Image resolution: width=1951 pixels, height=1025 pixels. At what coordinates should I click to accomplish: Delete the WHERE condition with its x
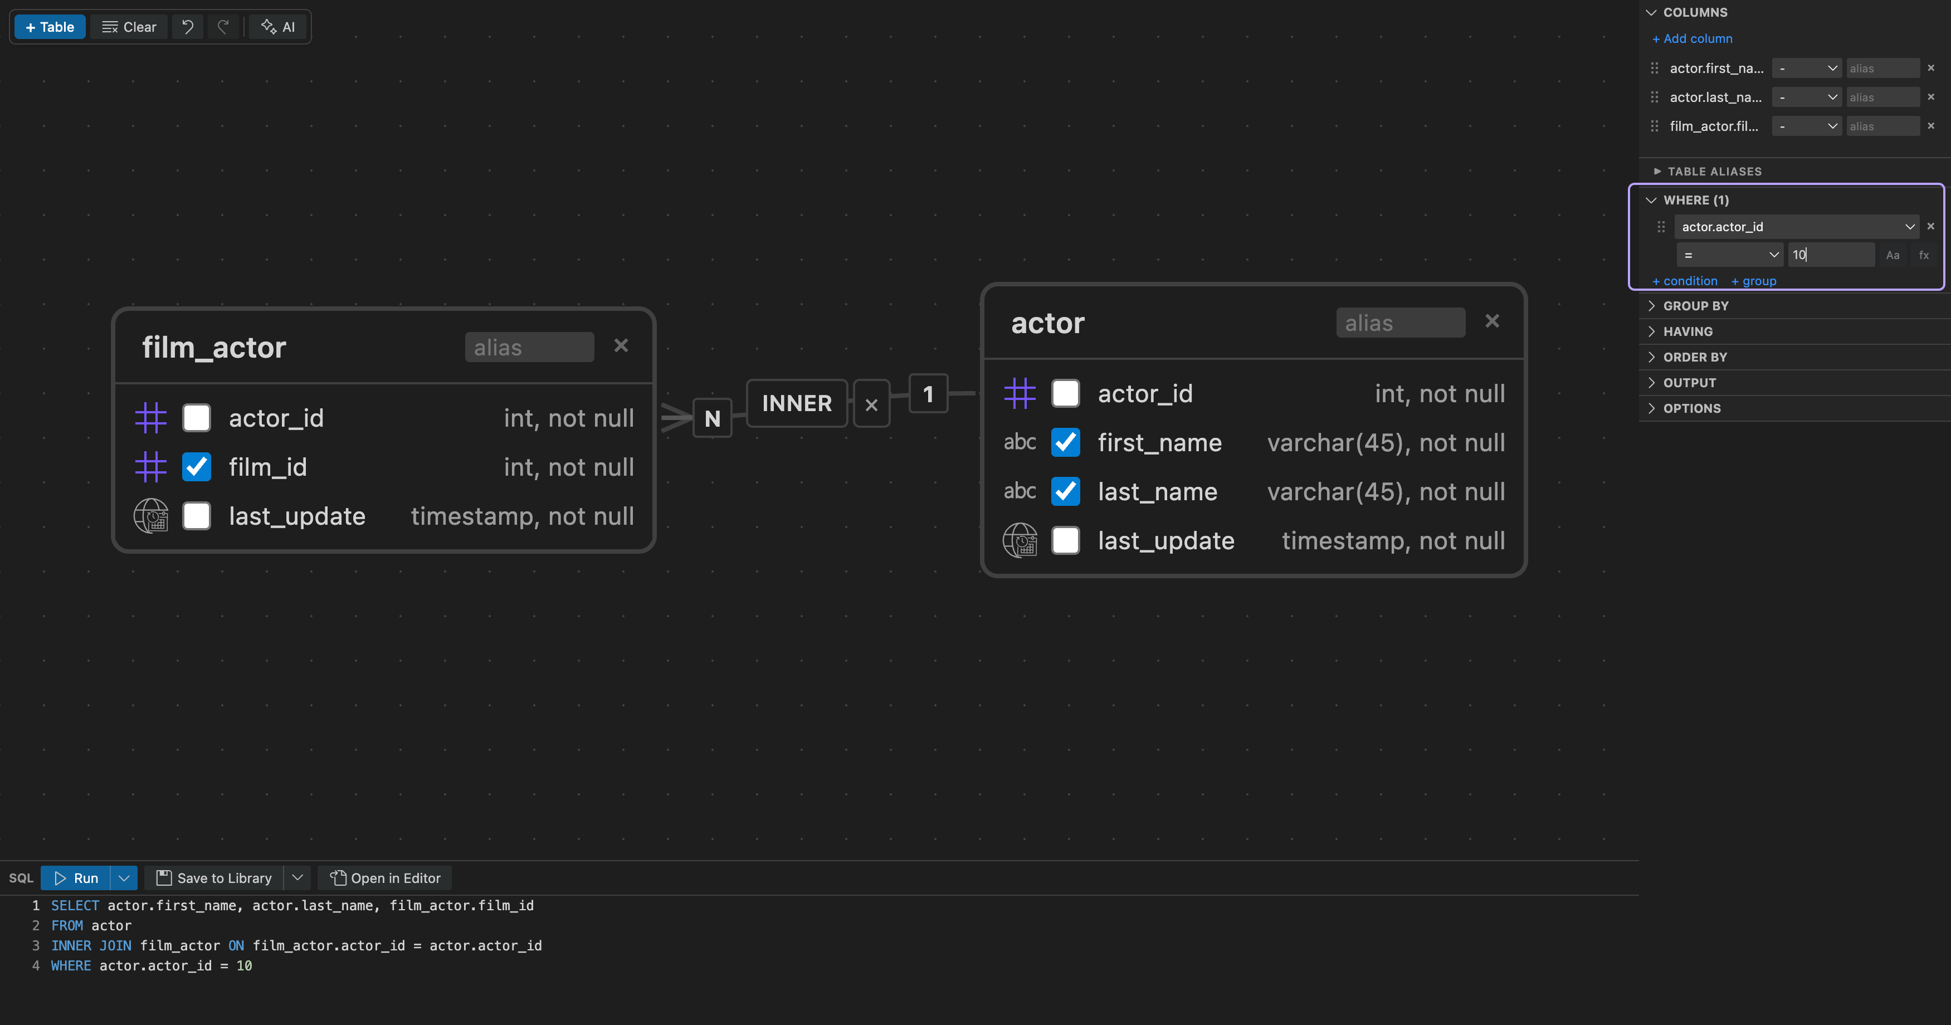[1932, 227]
